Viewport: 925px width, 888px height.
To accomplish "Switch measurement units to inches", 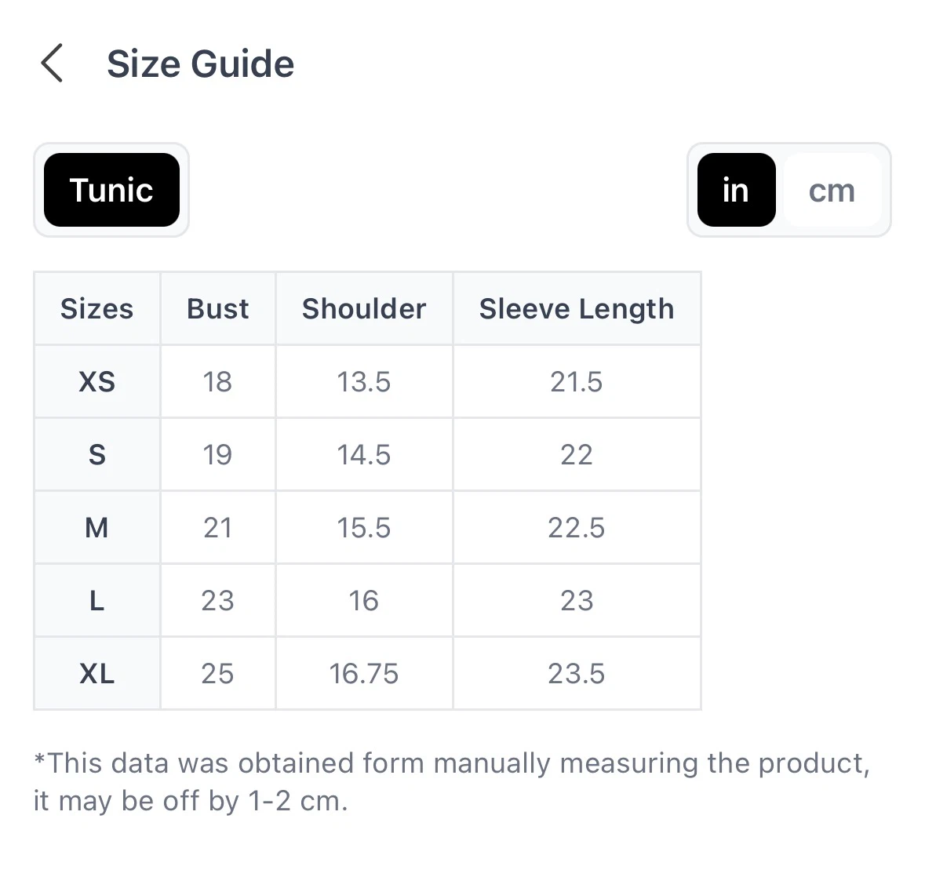I will (736, 190).
